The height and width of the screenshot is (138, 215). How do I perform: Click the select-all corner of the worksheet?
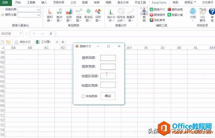[2, 48]
